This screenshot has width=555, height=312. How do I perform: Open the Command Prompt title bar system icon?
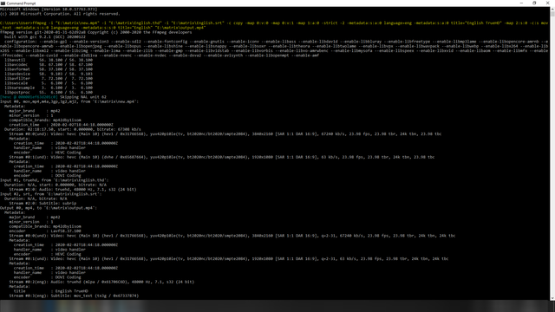click(3, 3)
